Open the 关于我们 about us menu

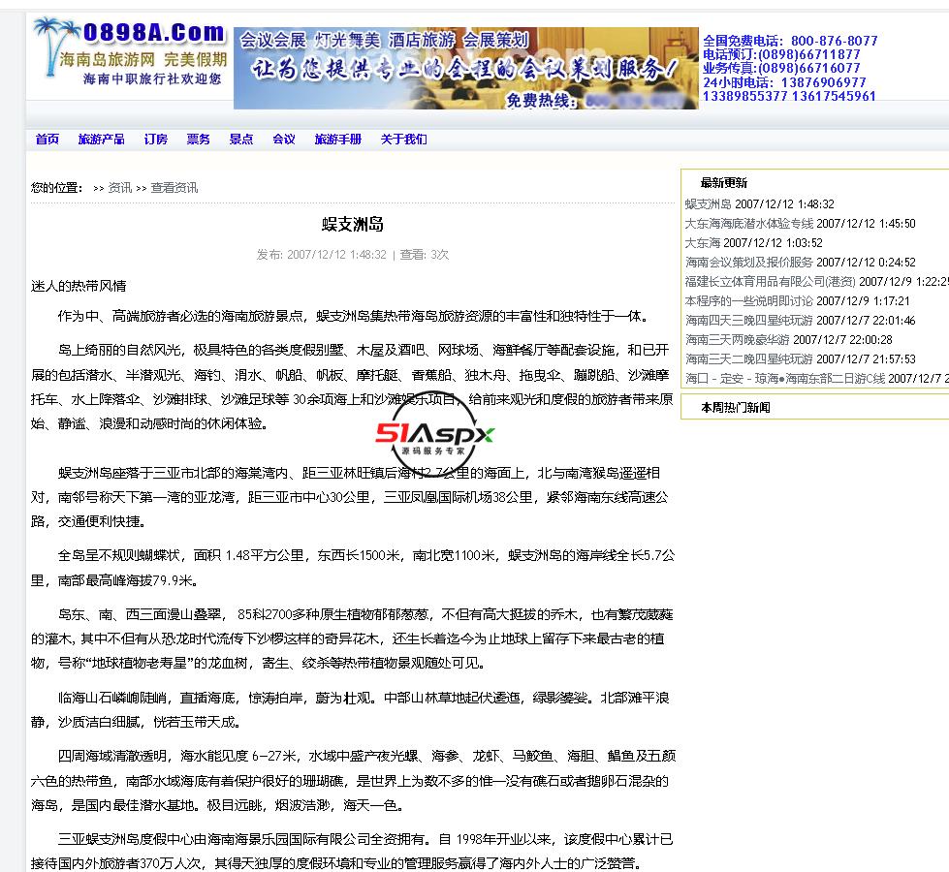coord(403,140)
